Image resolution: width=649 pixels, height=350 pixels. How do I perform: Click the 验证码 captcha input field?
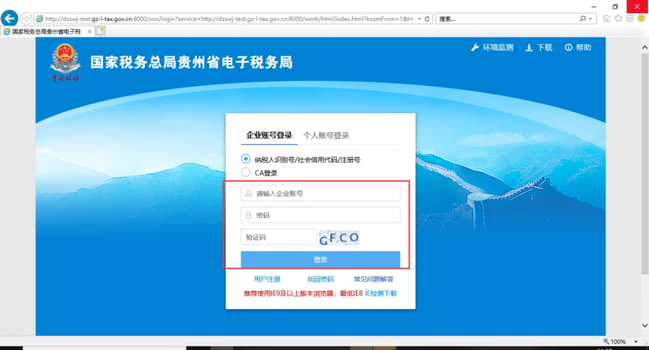tap(279, 237)
